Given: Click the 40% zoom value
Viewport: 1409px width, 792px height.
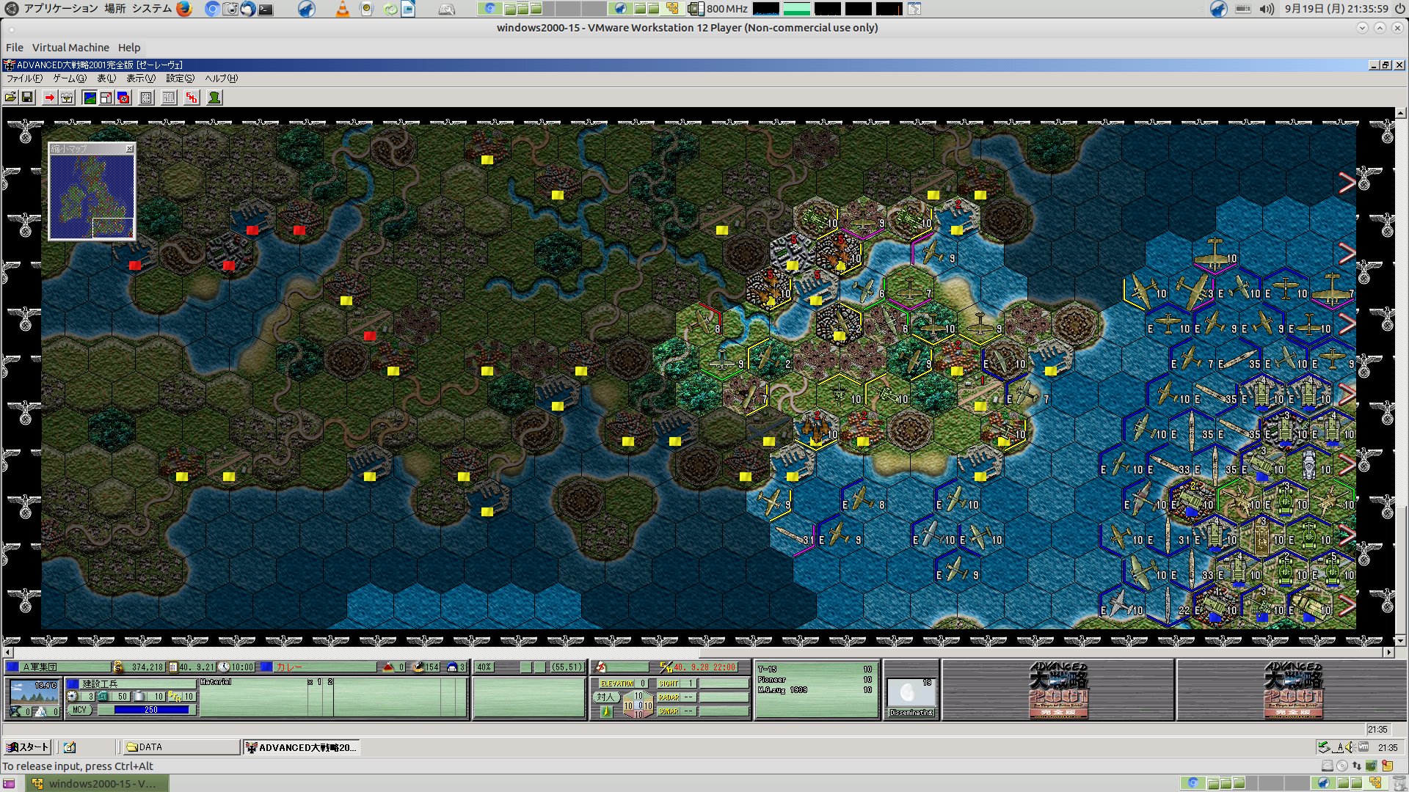Looking at the screenshot, I should (484, 667).
